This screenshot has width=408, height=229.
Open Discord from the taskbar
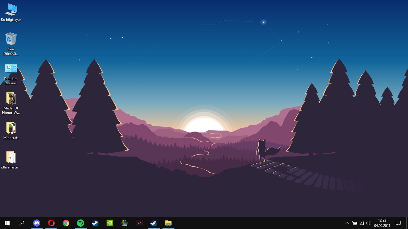(37, 223)
